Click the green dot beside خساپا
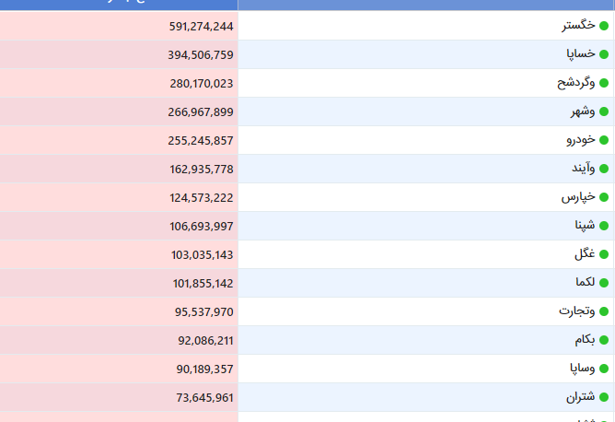615x422 pixels. tap(604, 54)
